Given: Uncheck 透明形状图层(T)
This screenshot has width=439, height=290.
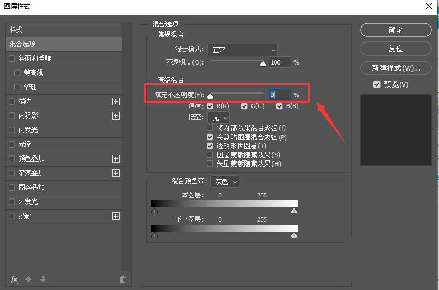Looking at the screenshot, I should point(210,146).
